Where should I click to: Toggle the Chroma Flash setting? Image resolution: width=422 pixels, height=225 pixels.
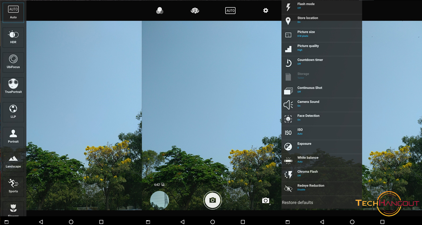pyautogui.click(x=322, y=175)
